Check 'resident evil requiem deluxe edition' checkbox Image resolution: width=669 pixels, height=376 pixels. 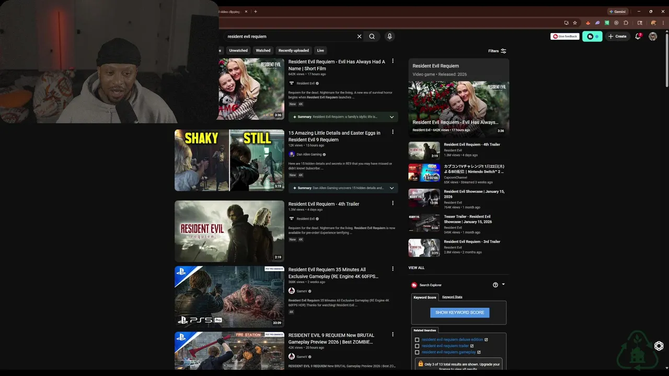pos(417,340)
